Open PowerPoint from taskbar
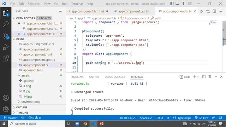 (101, 124)
